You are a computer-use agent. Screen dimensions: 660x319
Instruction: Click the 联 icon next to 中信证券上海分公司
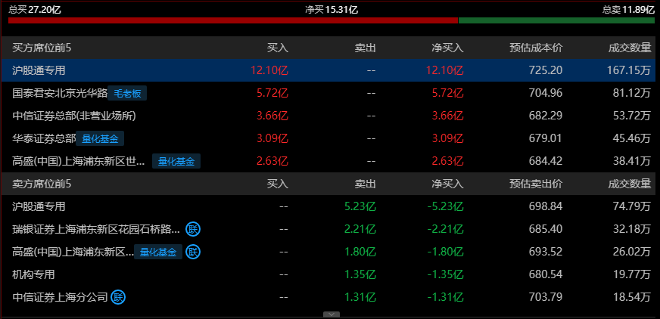[x=118, y=297]
